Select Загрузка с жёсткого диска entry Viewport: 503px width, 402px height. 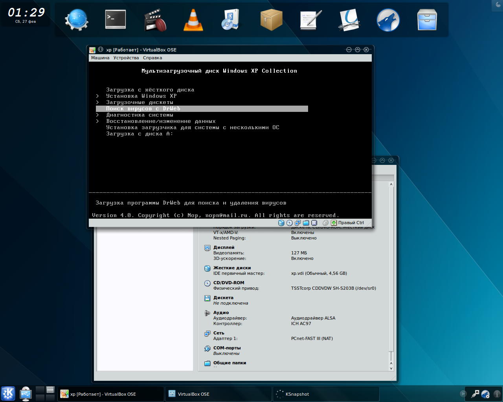click(150, 90)
